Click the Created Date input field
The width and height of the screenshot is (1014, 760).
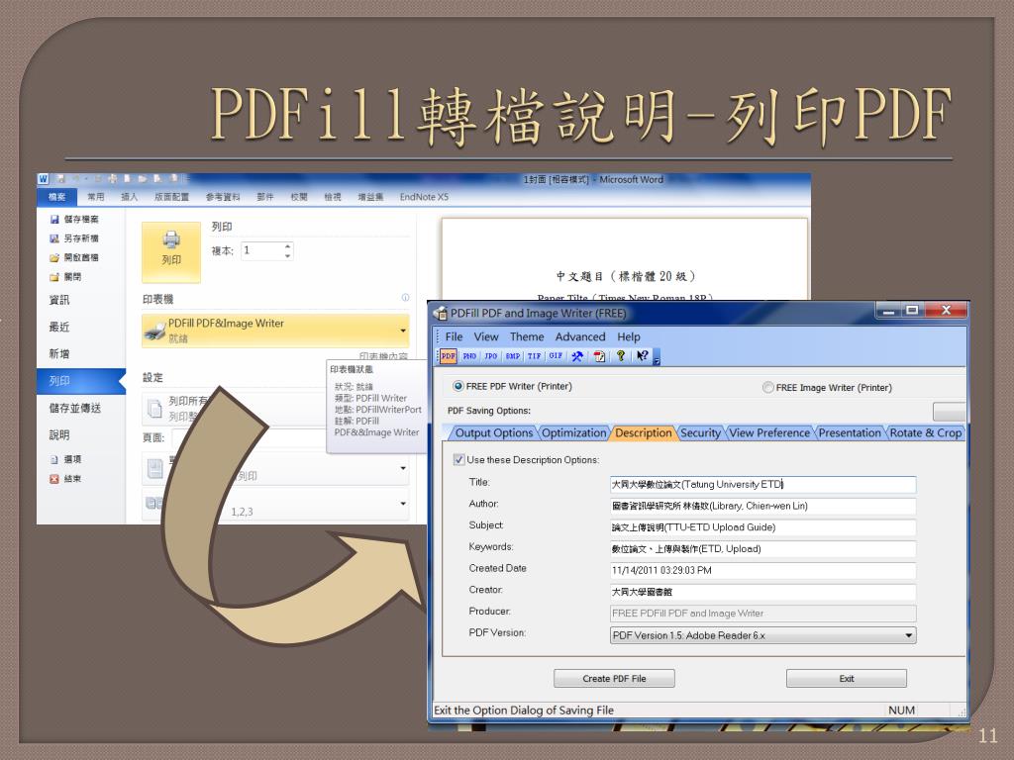point(763,571)
